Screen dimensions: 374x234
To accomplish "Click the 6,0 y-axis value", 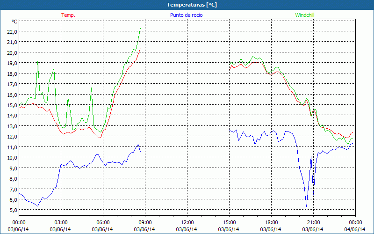I will (14, 200).
